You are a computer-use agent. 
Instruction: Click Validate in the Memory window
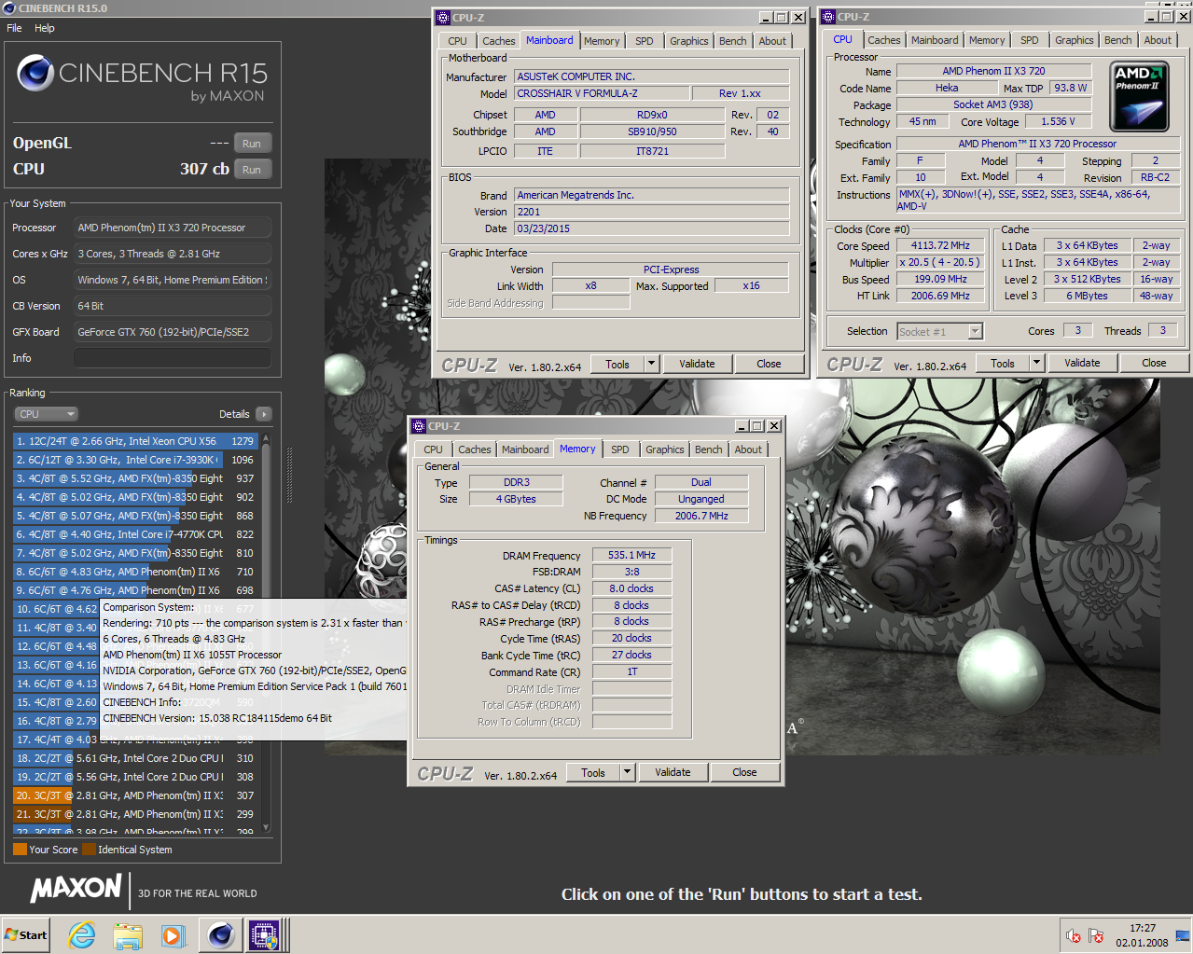[x=673, y=772]
